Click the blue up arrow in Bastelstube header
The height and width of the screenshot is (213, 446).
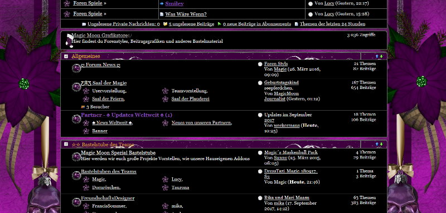click(377, 145)
